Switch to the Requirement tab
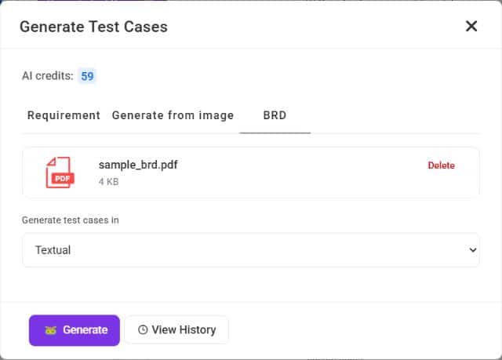 click(64, 115)
